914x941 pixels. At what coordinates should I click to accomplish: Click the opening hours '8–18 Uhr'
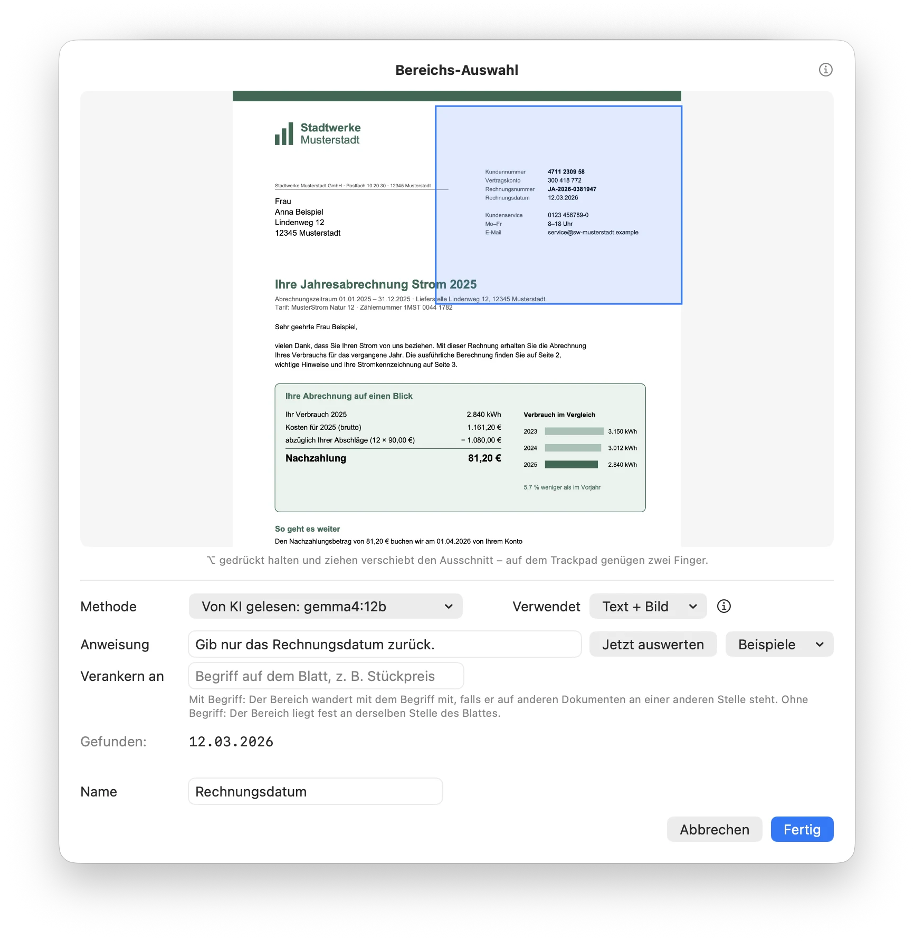(560, 224)
